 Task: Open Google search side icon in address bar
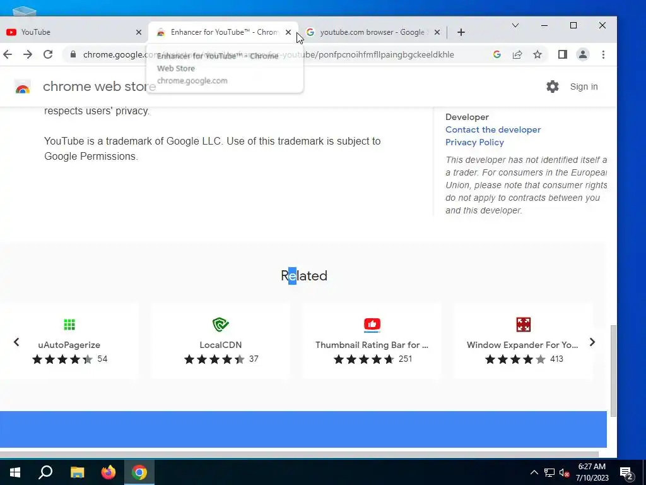[x=497, y=54]
